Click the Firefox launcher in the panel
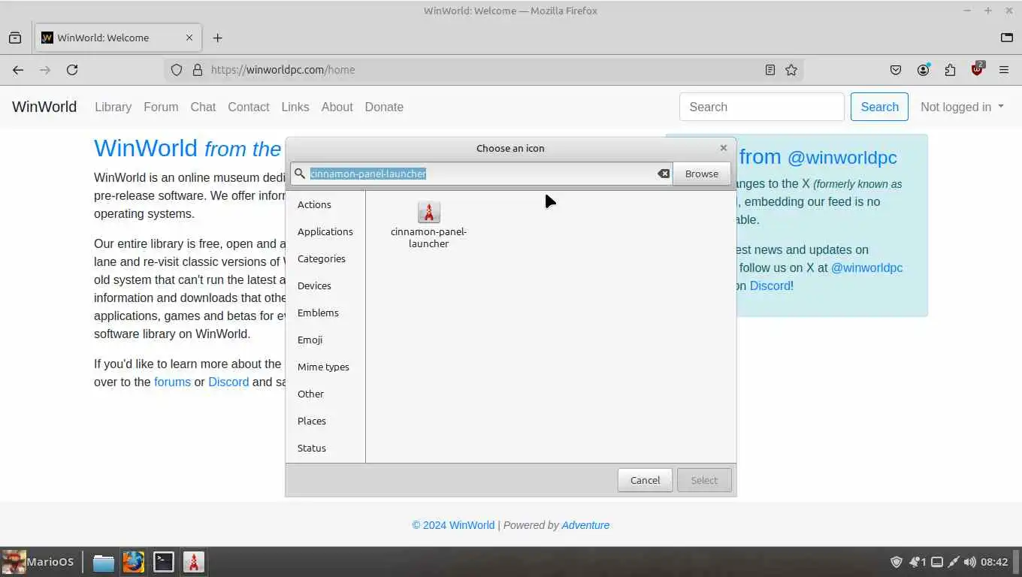1022x577 pixels. coord(134,562)
